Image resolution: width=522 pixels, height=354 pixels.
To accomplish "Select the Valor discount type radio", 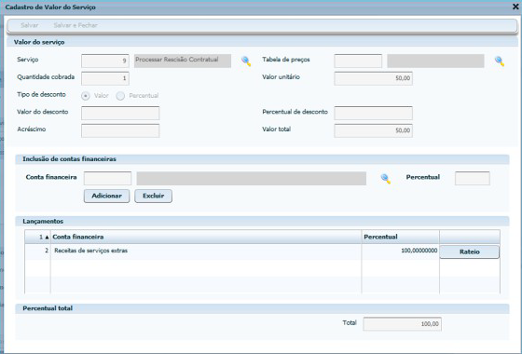I will pos(86,96).
